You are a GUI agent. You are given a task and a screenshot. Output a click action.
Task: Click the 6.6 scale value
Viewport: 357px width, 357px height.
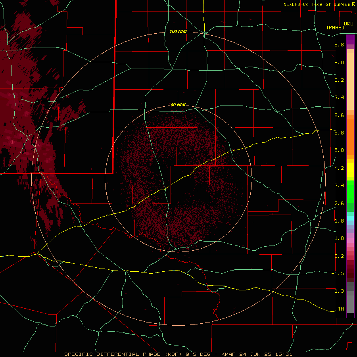click(x=339, y=115)
